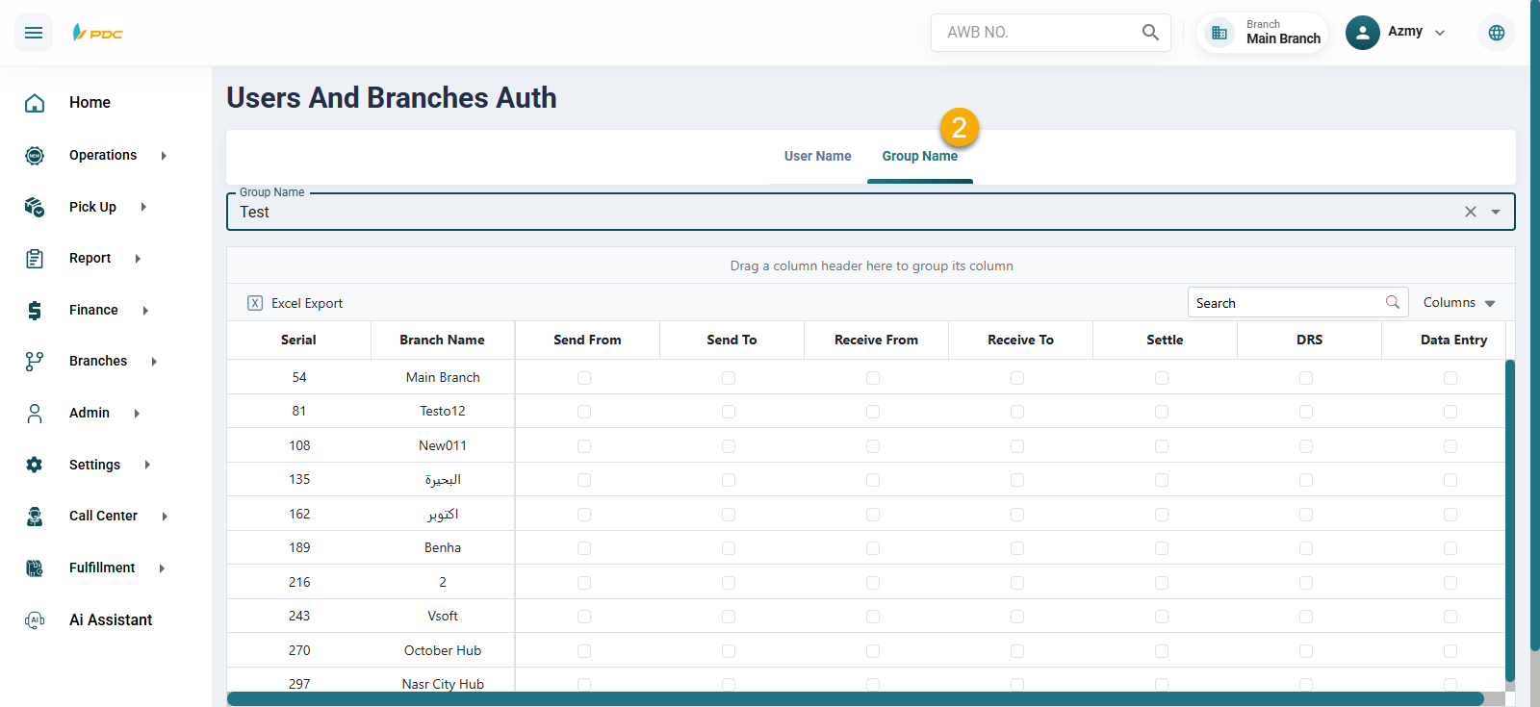This screenshot has height=707, width=1540.
Task: Click the Operations sidebar icon
Action: (x=35, y=155)
